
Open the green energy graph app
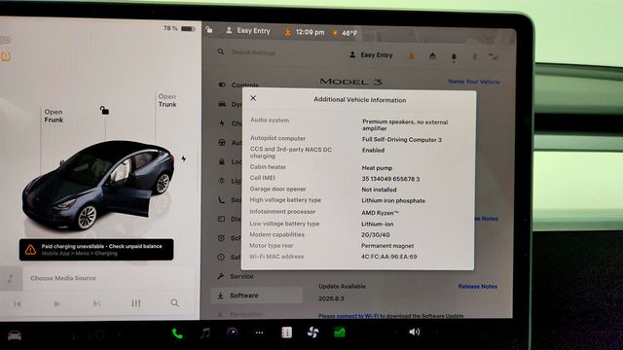340,332
